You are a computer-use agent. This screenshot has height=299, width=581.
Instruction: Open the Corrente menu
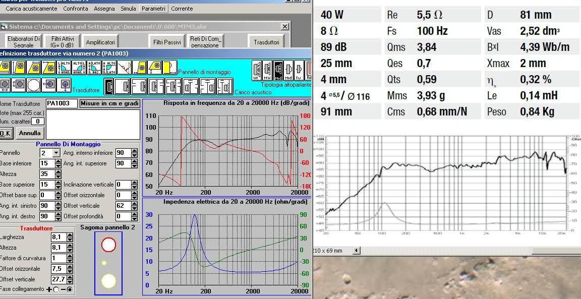[182, 8]
